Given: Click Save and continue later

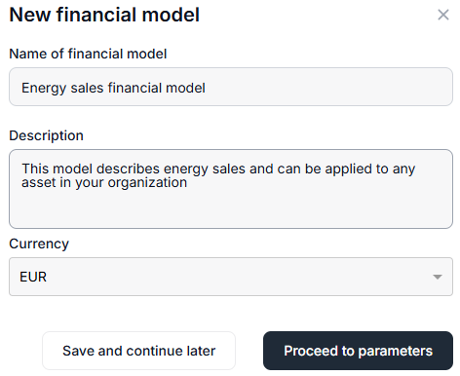Looking at the screenshot, I should [138, 351].
